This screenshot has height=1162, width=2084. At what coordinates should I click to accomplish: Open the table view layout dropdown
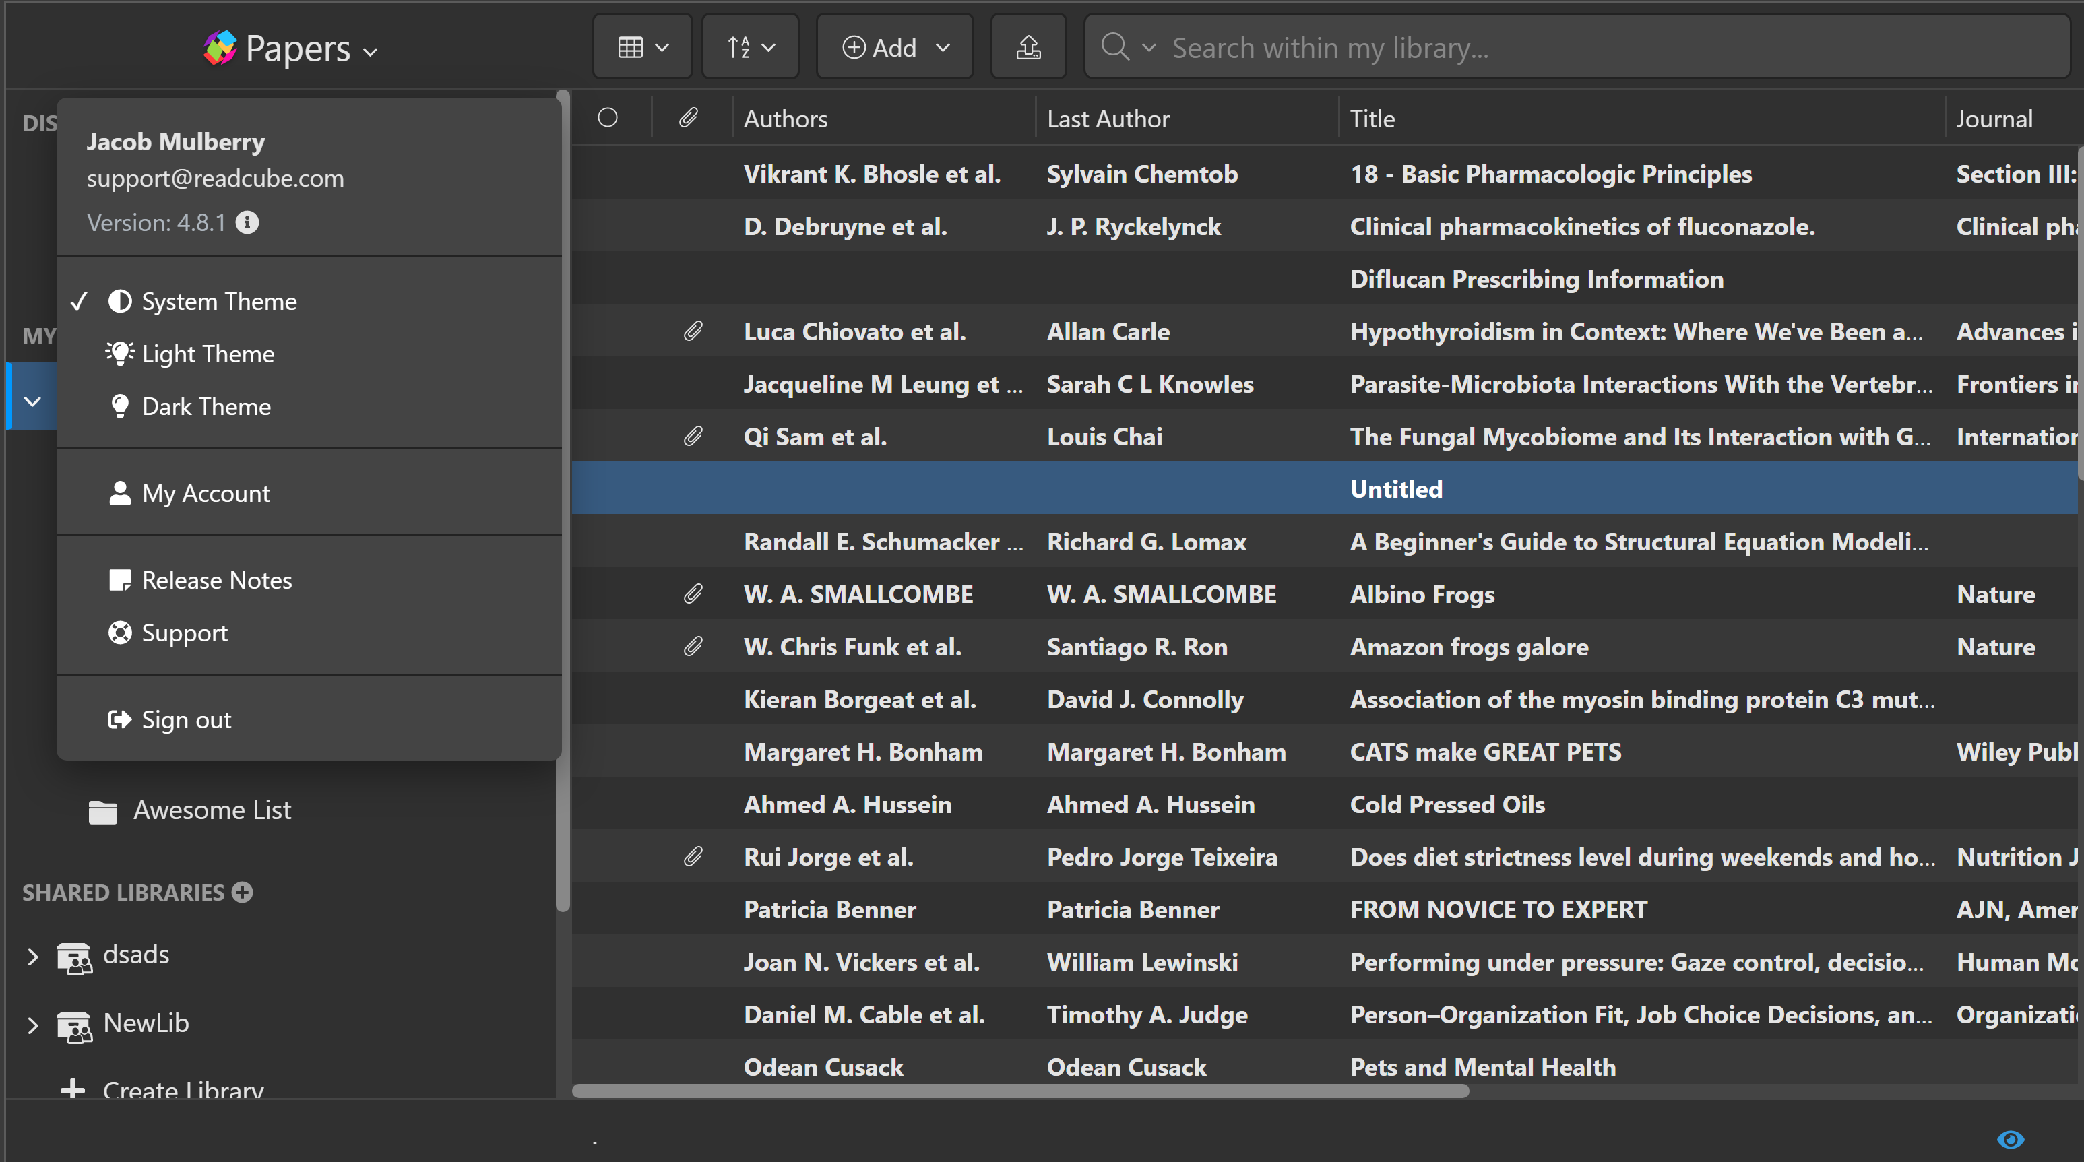[x=642, y=47]
